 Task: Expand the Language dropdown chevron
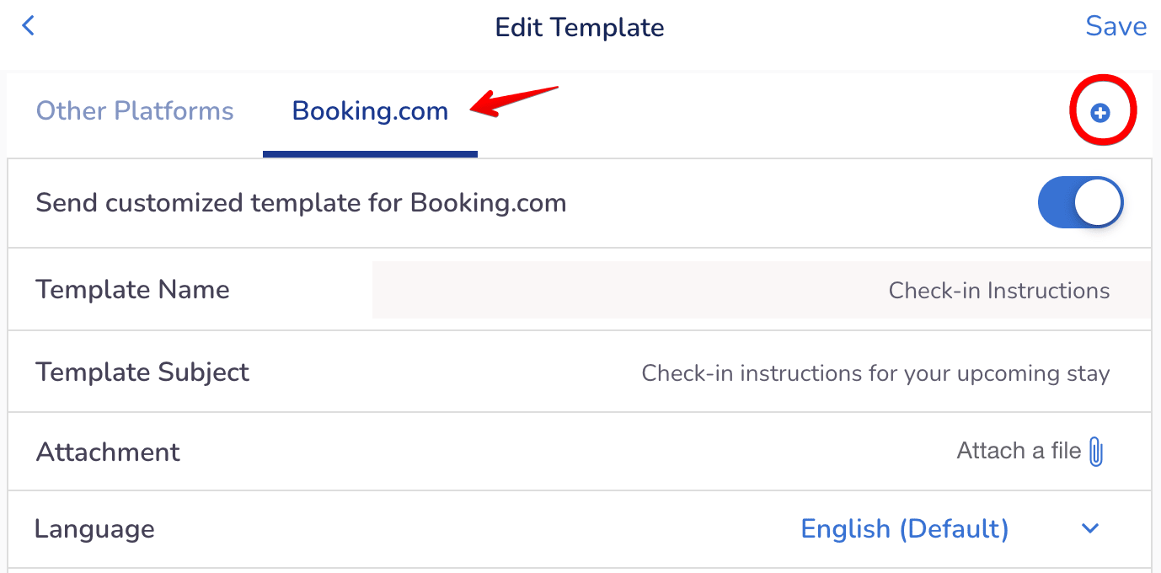point(1090,528)
